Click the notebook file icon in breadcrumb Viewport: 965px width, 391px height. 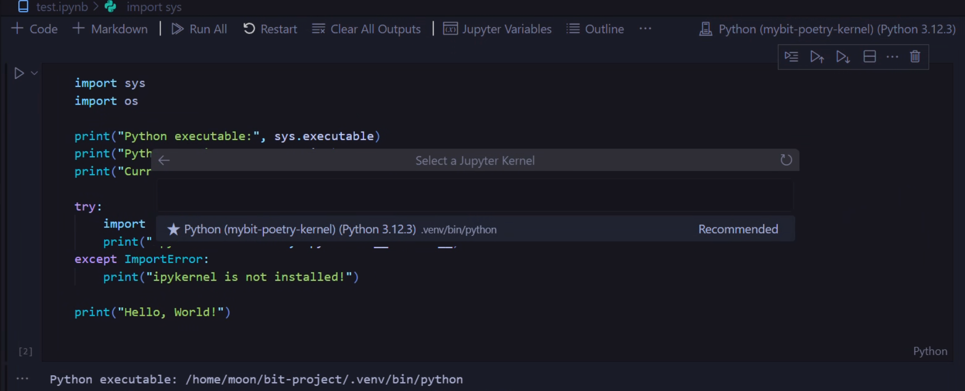[23, 6]
